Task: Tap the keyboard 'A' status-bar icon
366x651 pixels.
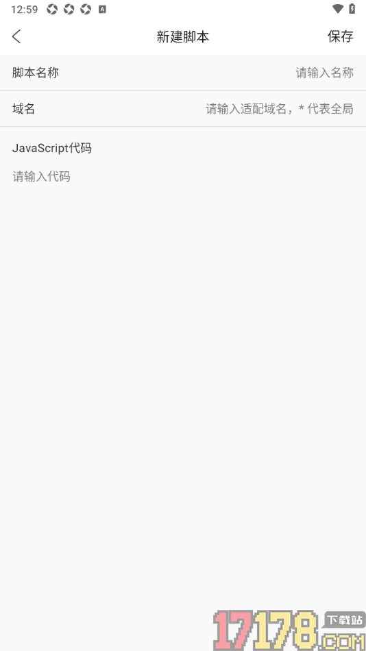Action: 102,9
